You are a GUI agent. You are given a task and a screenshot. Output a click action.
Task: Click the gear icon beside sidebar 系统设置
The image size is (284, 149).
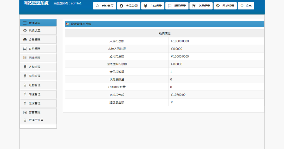coord(25,30)
